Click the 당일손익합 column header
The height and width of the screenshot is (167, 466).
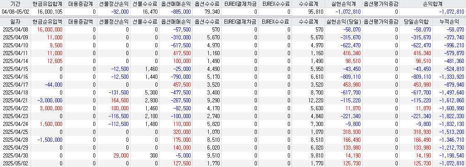(416, 22)
